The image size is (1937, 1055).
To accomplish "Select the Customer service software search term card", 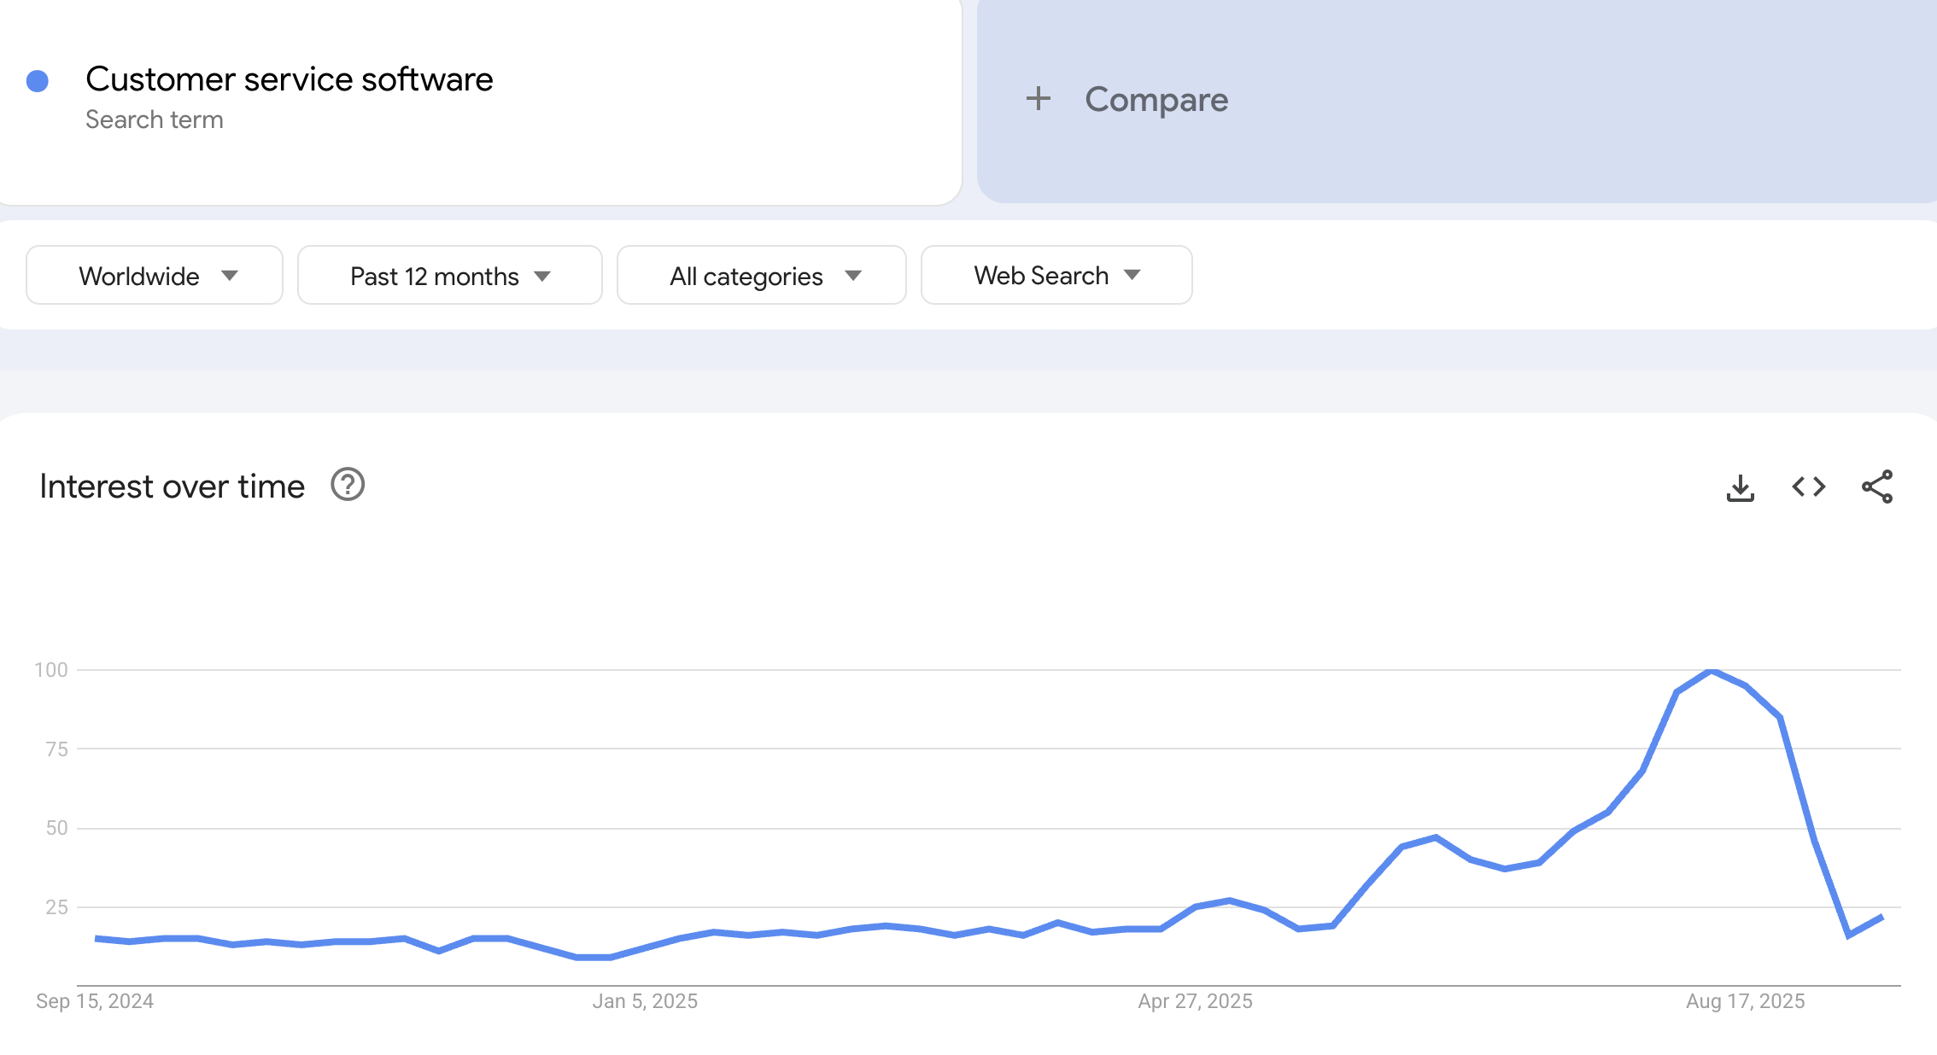I will (290, 79).
